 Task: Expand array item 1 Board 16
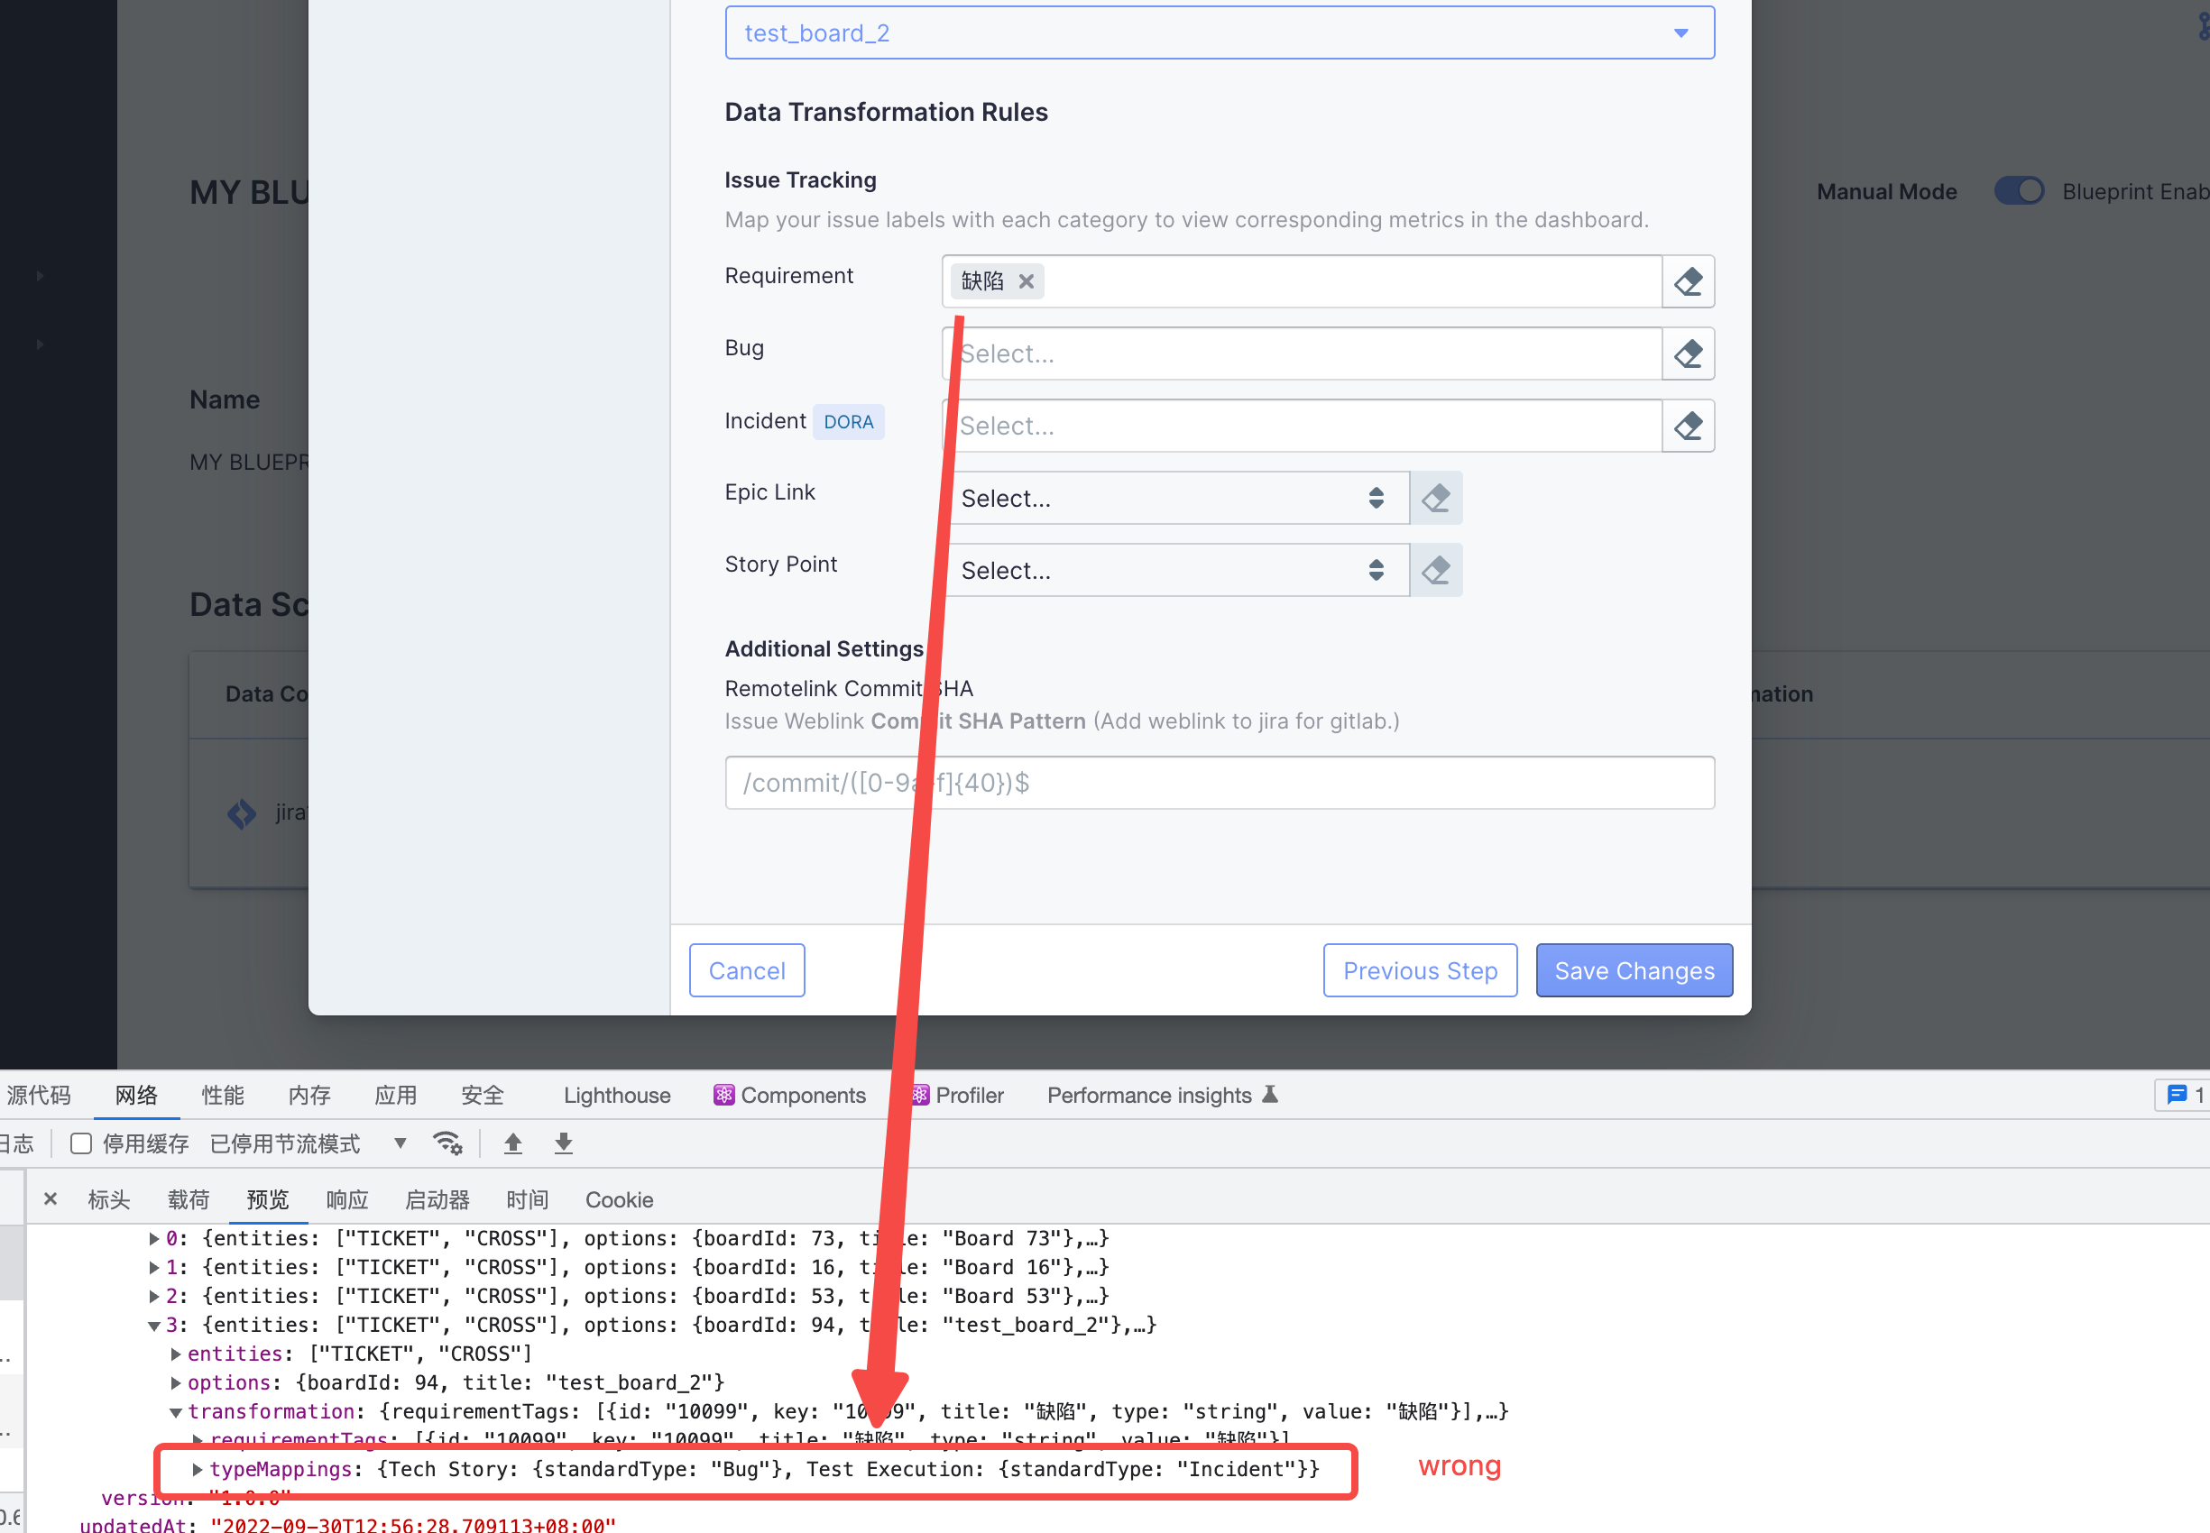[x=153, y=1267]
